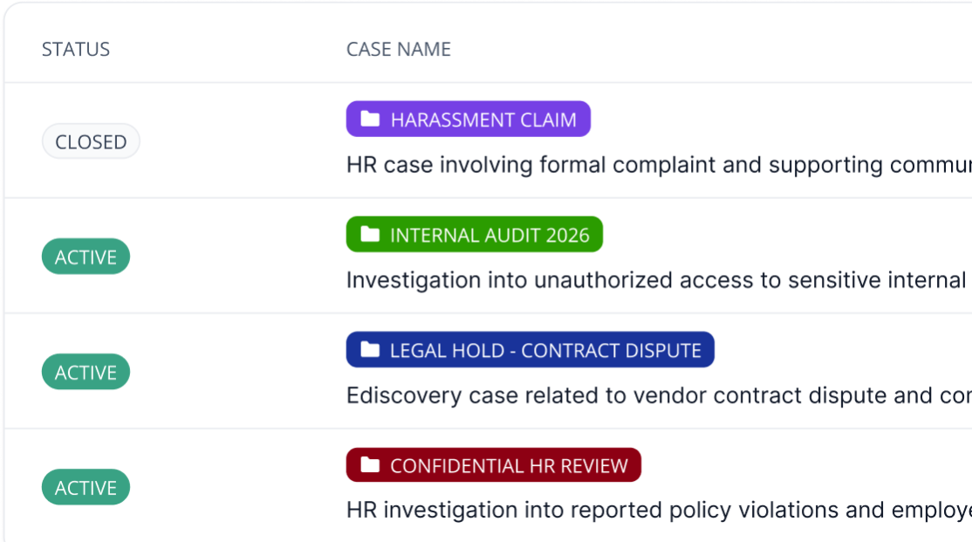This screenshot has width=972, height=542.
Task: Sort by the CASE NAME column header
Action: tap(399, 49)
